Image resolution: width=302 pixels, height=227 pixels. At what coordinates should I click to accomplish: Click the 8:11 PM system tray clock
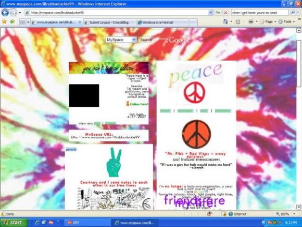(291, 223)
